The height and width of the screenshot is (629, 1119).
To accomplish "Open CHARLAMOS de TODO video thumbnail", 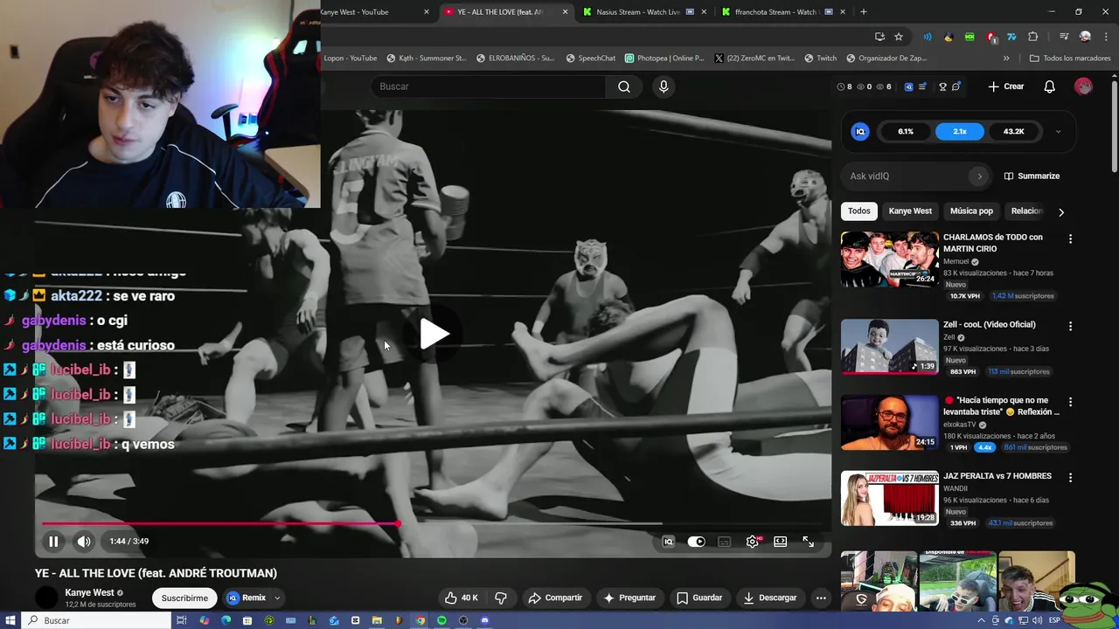I will tap(889, 259).
